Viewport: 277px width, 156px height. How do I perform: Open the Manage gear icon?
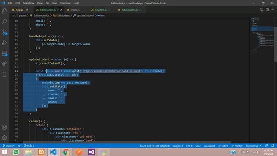coord(4,138)
